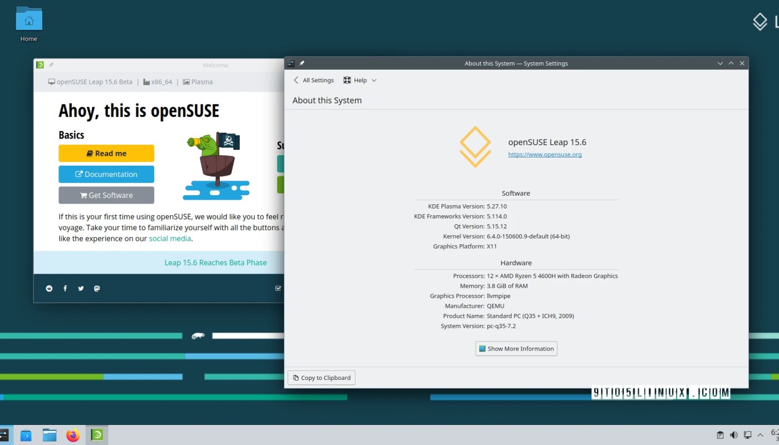Image resolution: width=779 pixels, height=445 pixels.
Task: Click the Welcome window's openSUSE menu icon
Action: tap(40, 65)
